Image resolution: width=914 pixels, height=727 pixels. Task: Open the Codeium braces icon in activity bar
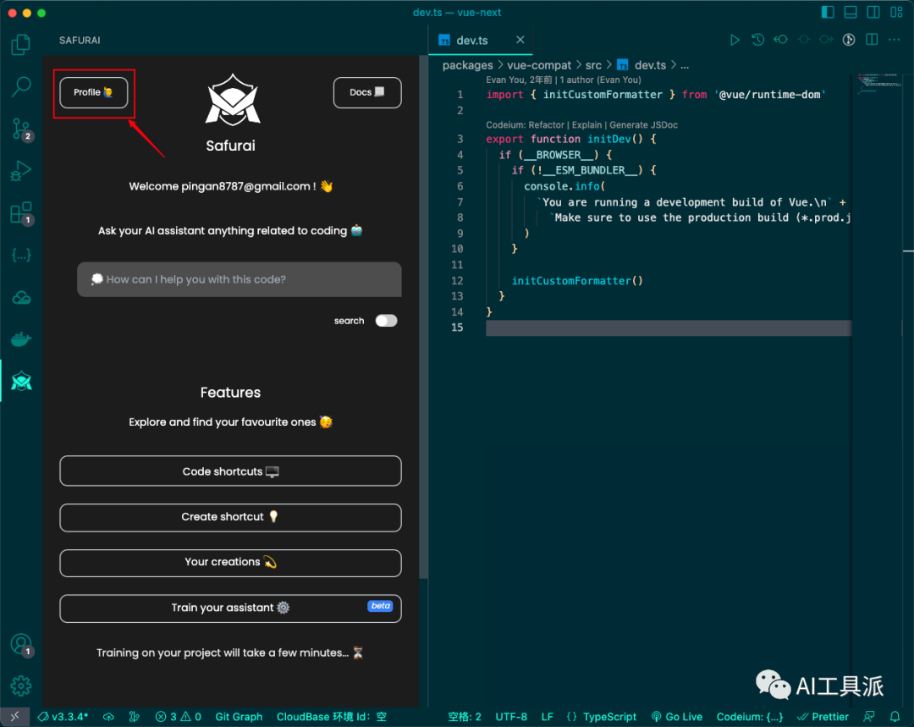pos(21,255)
